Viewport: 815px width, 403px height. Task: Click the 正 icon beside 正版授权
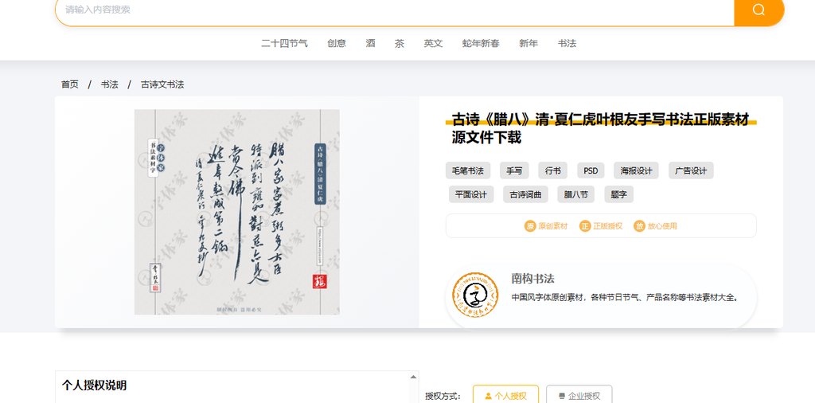coord(585,225)
